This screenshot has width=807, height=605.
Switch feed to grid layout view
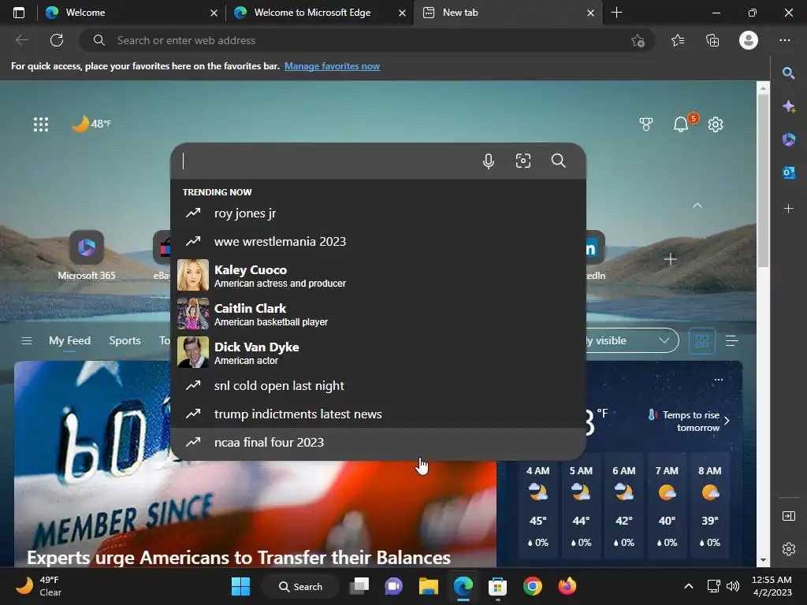pos(702,340)
